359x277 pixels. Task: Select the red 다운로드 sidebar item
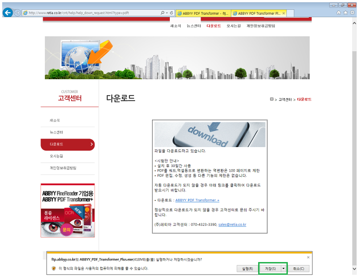pyautogui.click(x=68, y=144)
